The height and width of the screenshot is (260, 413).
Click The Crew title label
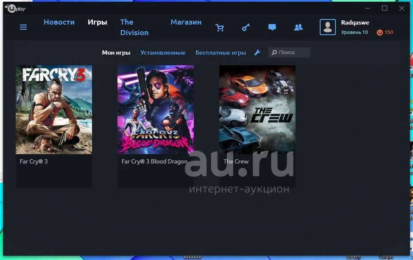tap(236, 162)
